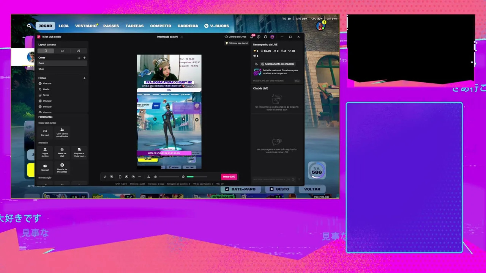Click the record button icon
Image resolution: width=486 pixels, height=273 pixels.
(x=126, y=177)
